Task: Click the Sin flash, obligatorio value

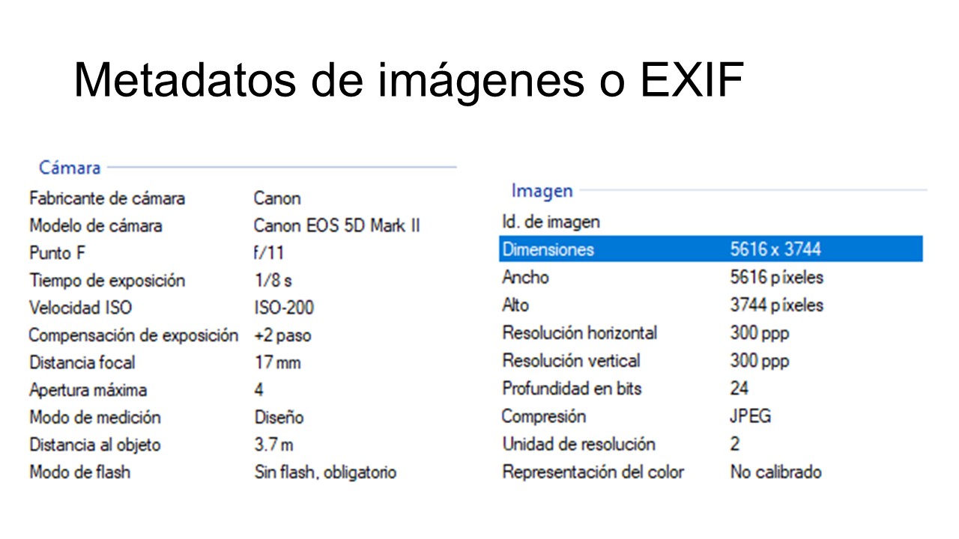Action: point(325,472)
